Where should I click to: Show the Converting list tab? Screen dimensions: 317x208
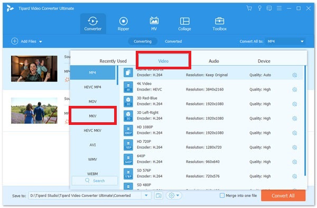[143, 41]
